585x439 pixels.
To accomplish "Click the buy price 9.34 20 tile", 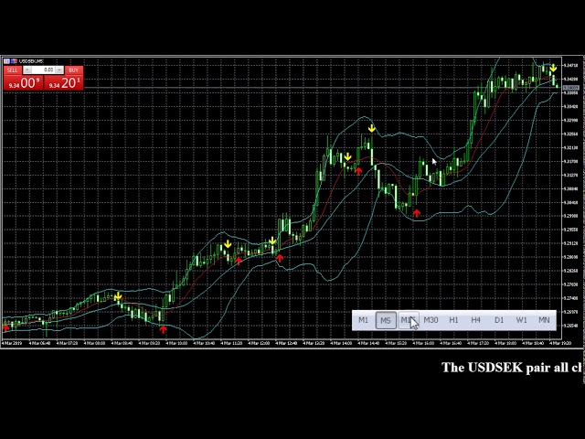I will point(64,83).
